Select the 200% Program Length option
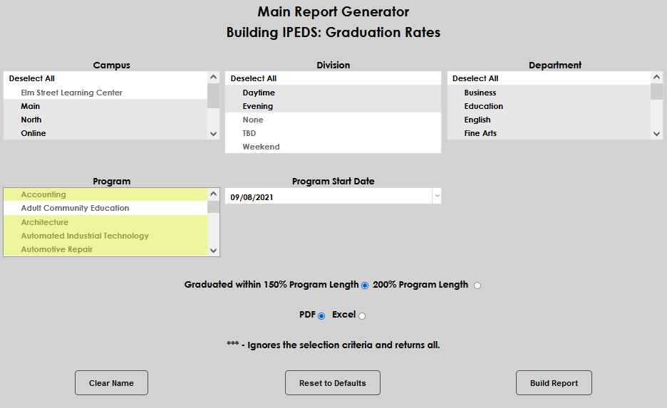Screen dimensions: 667x408 (x=477, y=286)
